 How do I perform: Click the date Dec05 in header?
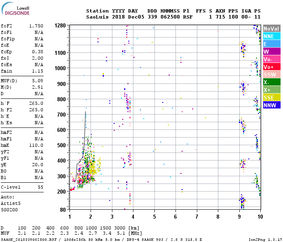tap(136, 17)
